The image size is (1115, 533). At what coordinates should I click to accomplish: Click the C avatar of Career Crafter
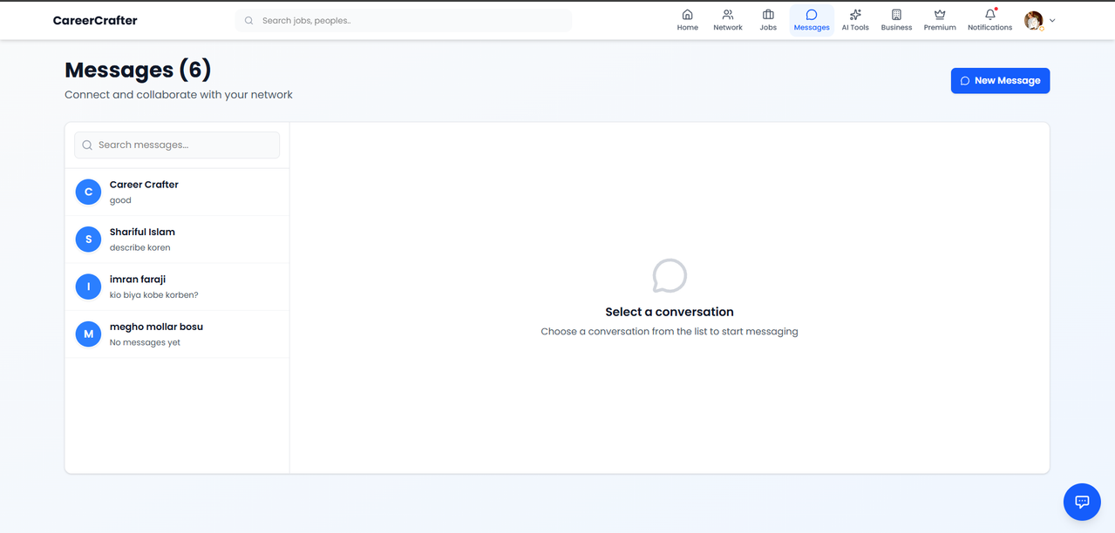[x=88, y=192]
